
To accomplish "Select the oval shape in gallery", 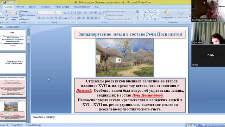I will (152, 12).
